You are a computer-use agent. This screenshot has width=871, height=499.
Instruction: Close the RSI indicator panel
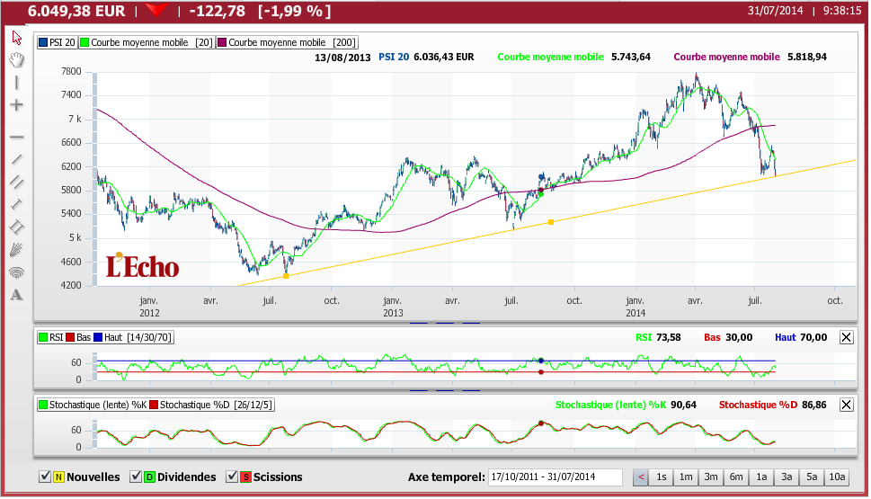846,337
